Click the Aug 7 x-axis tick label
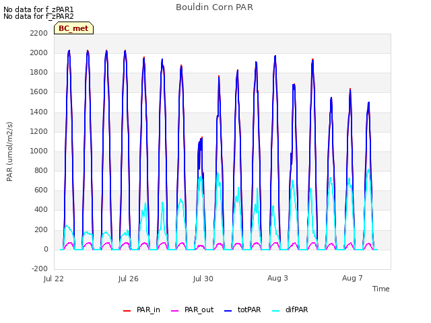This screenshot has height=323, width=431. click(352, 278)
